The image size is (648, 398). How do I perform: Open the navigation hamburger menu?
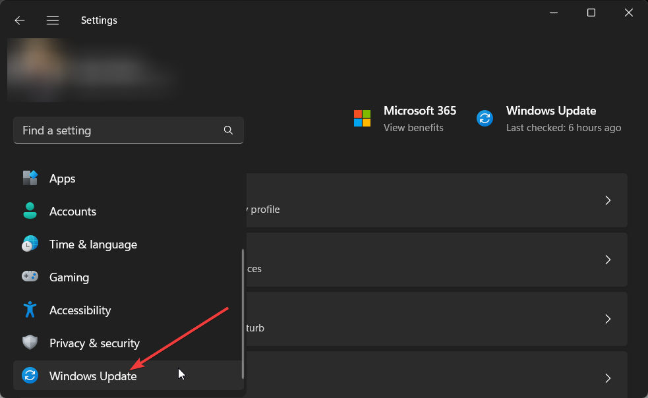coord(52,20)
